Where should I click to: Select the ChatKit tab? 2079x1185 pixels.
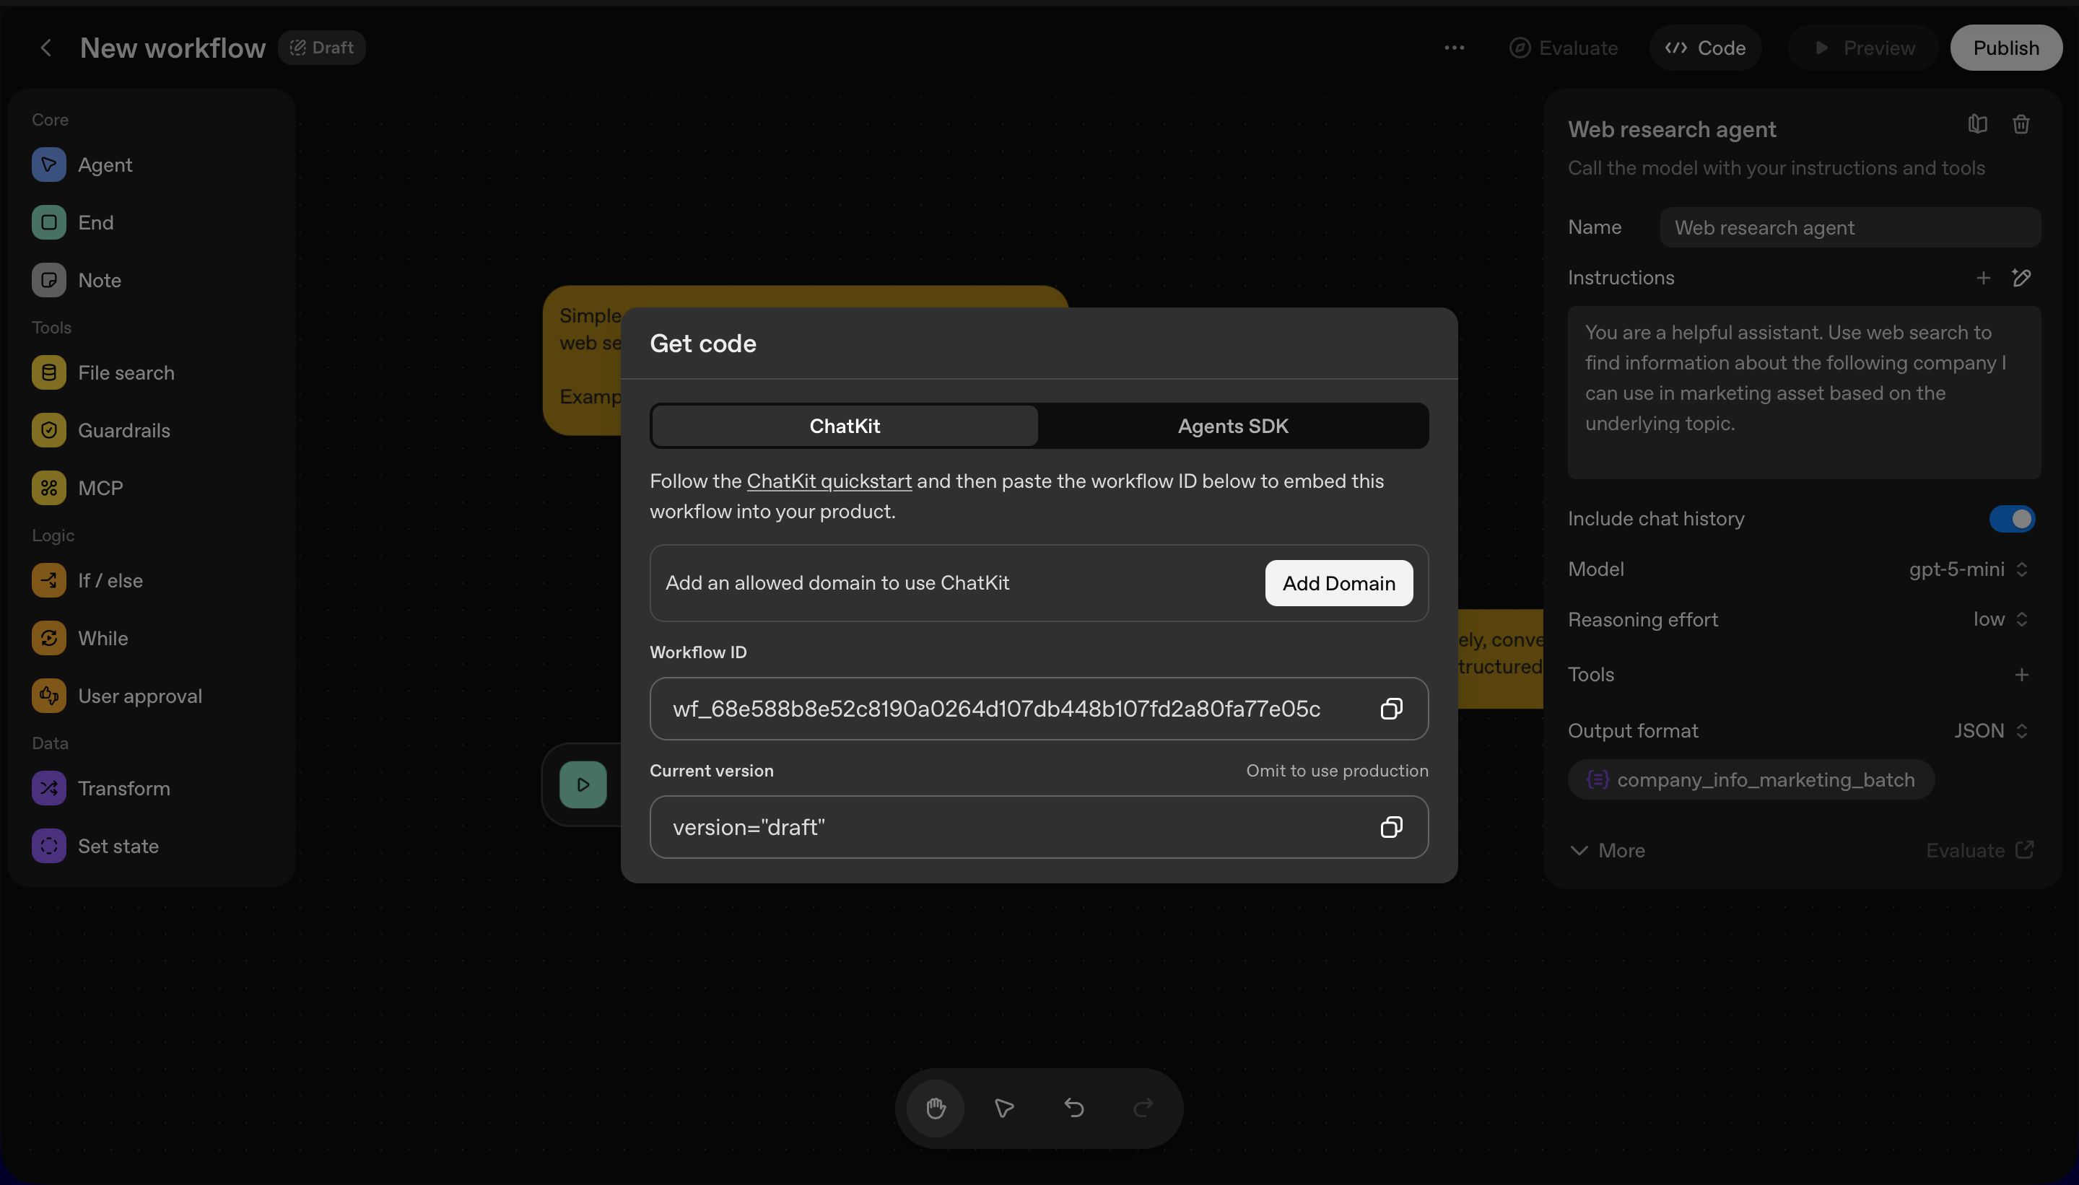(x=844, y=427)
